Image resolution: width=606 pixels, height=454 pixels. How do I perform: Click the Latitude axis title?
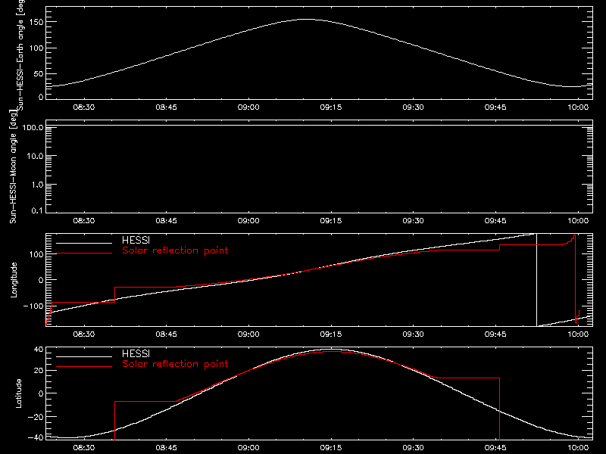click(x=18, y=393)
